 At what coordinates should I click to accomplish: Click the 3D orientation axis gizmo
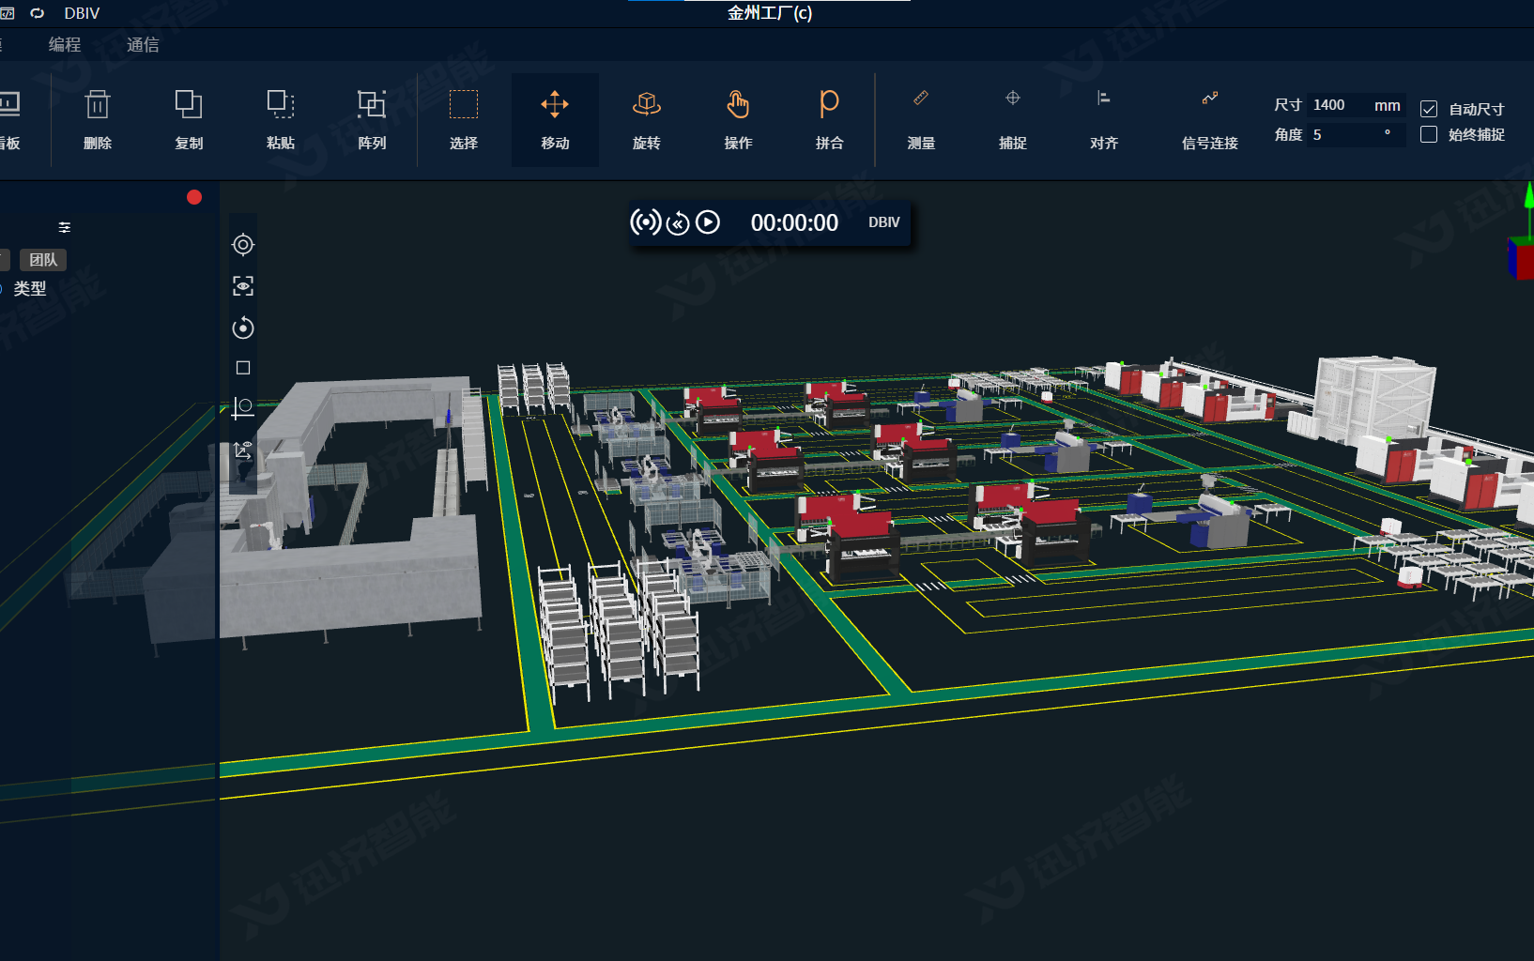pos(1523,232)
